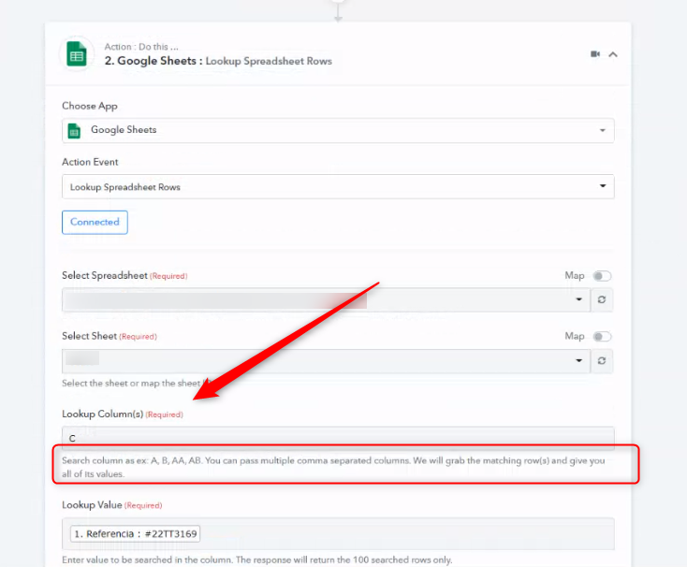The image size is (687, 567).
Task: Click the 'Choose App' label
Action: (x=90, y=106)
